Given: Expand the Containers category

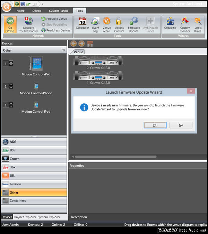Looking at the screenshot, I should pyautogui.click(x=34, y=200).
